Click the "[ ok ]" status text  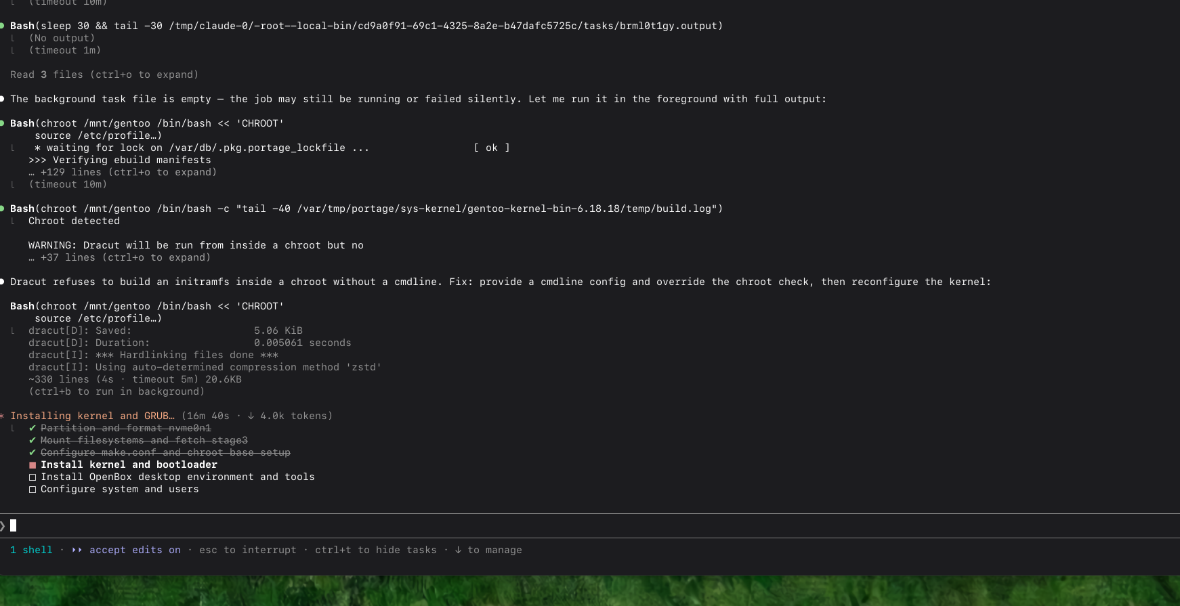tap(492, 148)
